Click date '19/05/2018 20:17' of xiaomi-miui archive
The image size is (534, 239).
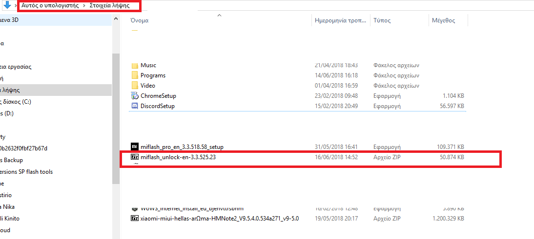click(x=336, y=218)
